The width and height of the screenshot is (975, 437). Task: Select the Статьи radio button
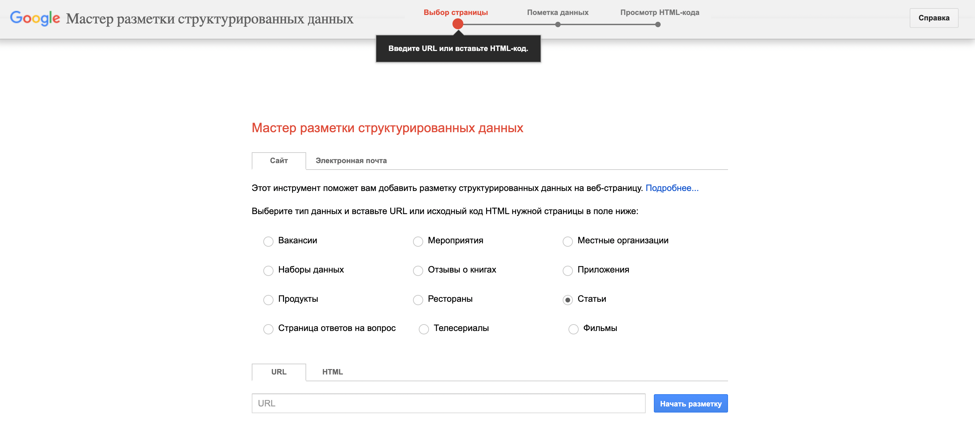coord(567,299)
